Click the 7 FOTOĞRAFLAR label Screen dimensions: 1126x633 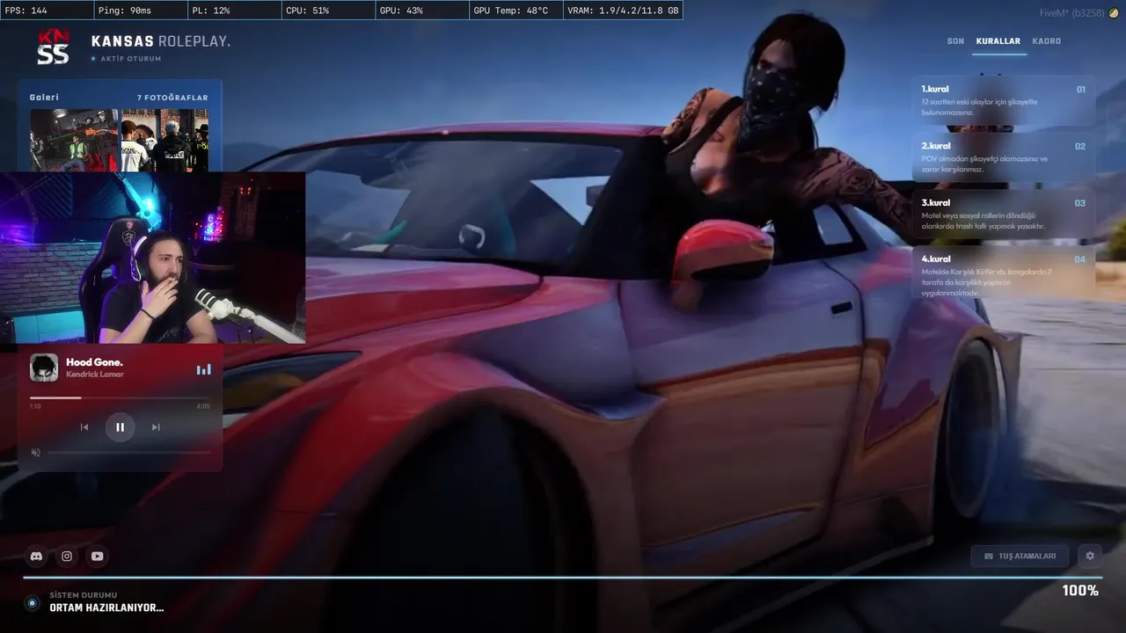point(172,98)
